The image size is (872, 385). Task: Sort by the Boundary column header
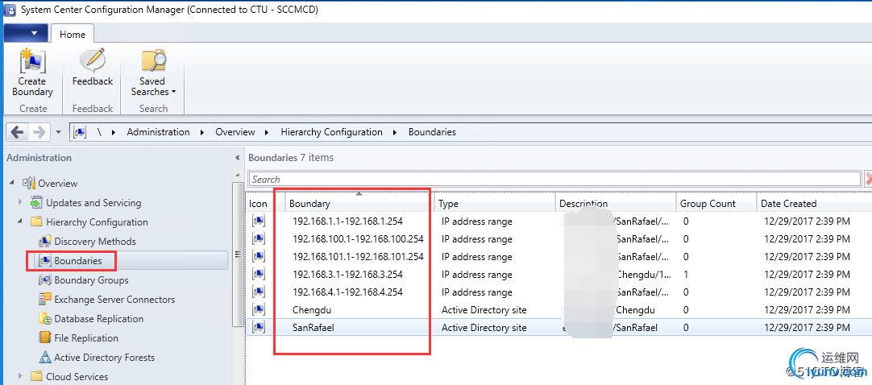pos(359,203)
